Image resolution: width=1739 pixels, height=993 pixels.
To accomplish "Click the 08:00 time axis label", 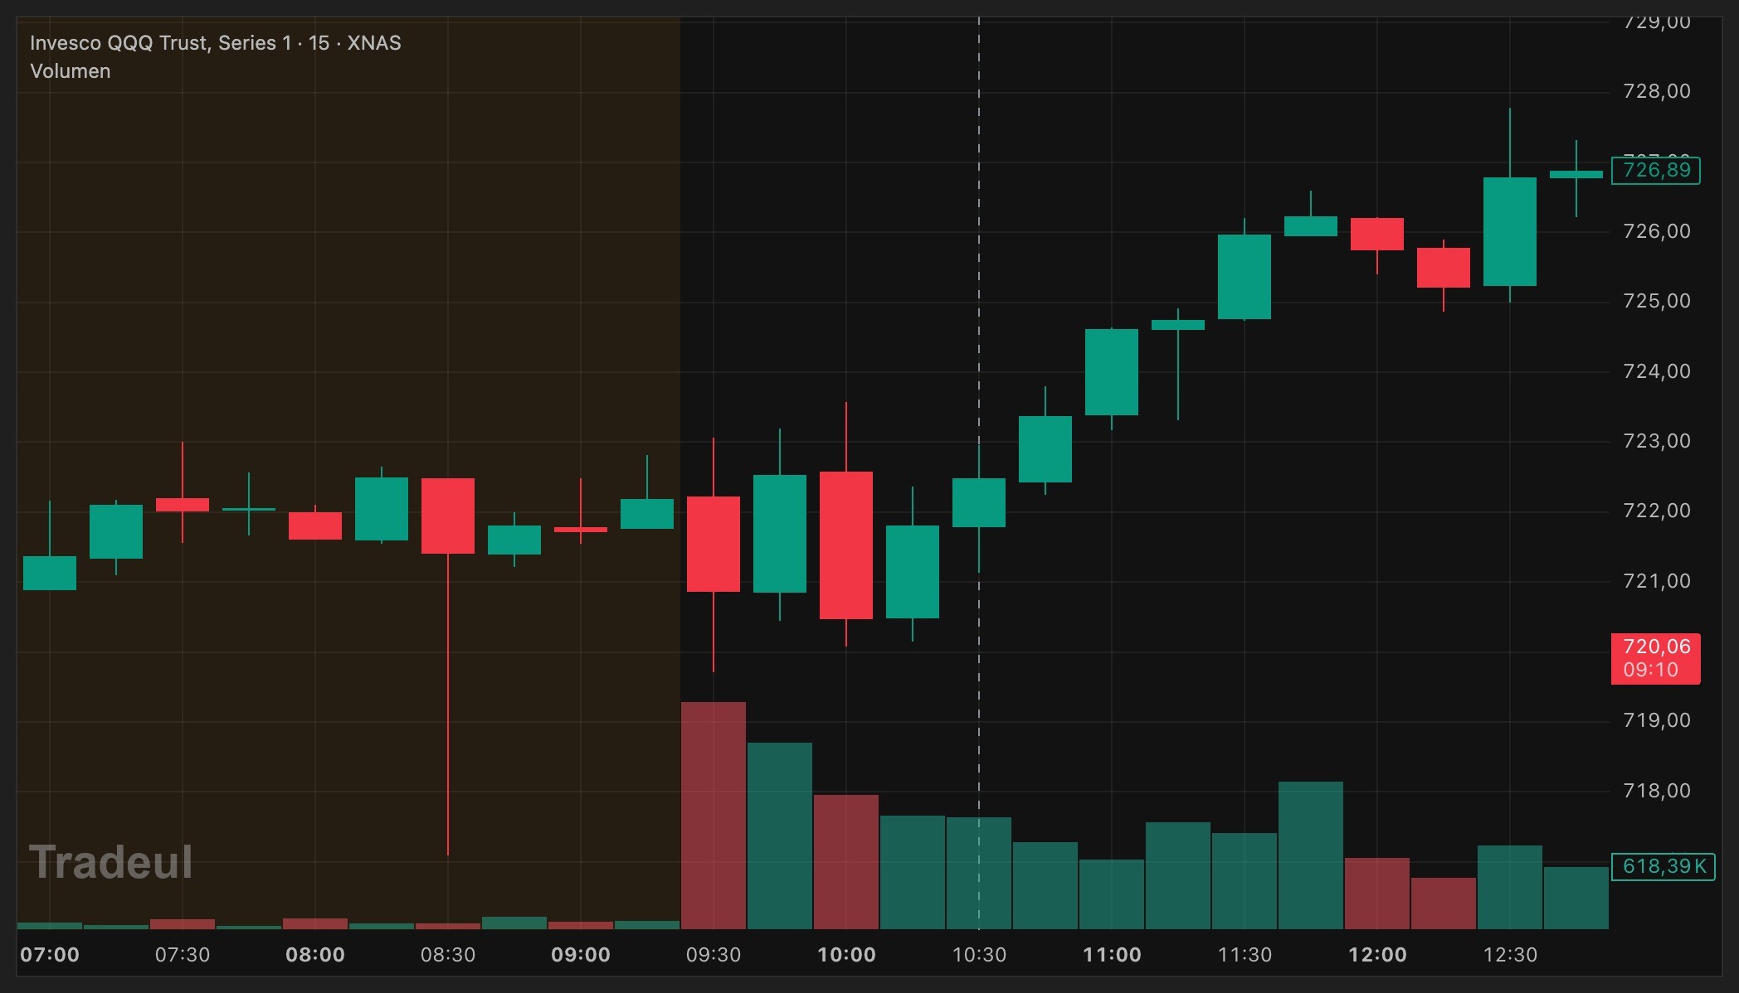I will [315, 955].
